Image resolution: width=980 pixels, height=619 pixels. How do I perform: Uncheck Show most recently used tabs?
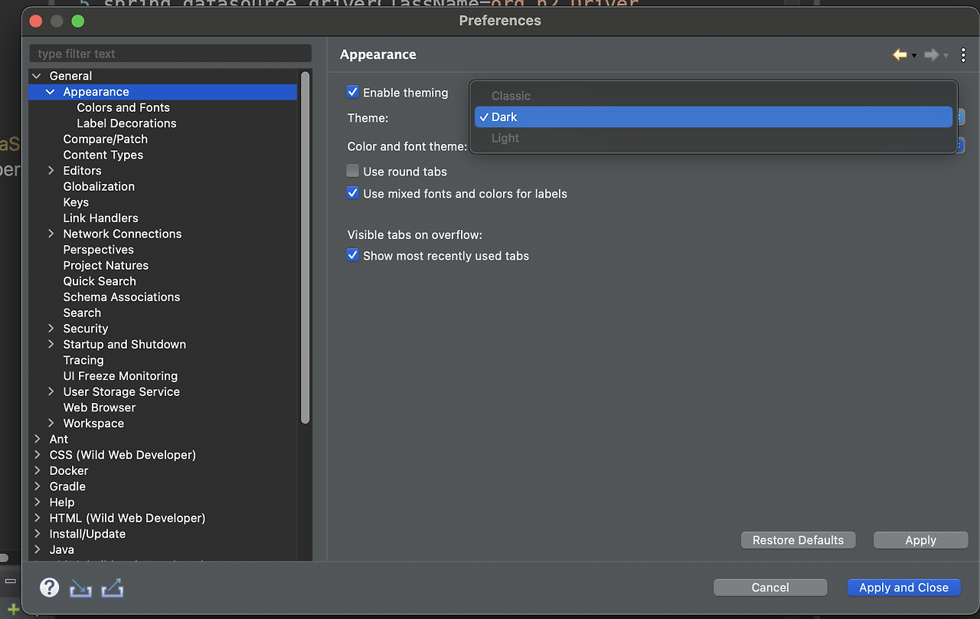tap(352, 254)
